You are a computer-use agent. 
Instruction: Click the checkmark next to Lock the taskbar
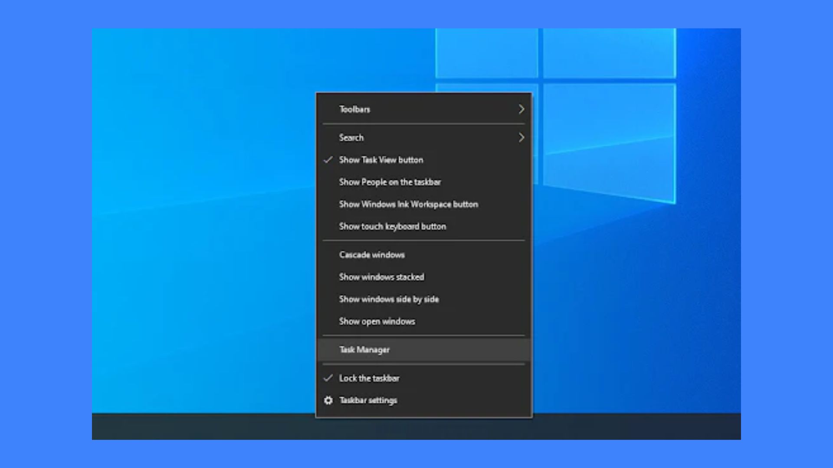[x=328, y=378]
